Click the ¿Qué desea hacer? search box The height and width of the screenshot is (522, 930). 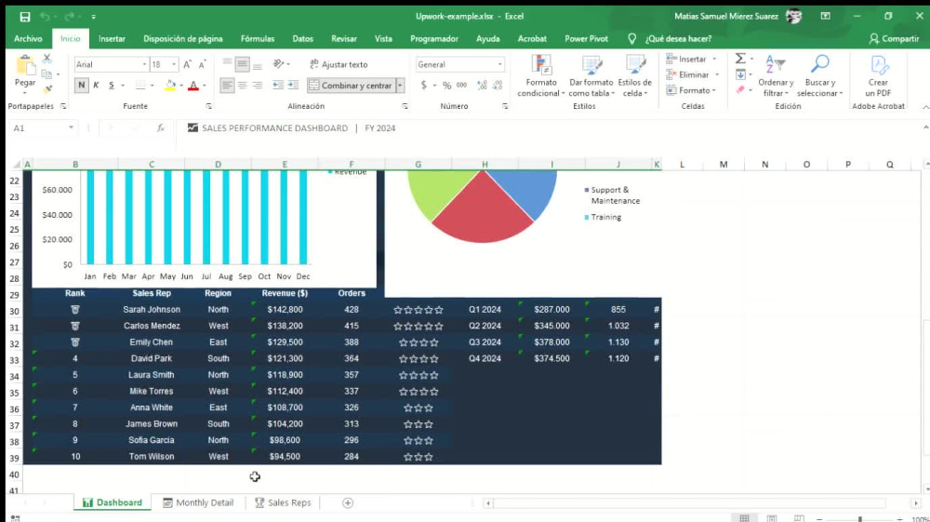pyautogui.click(x=679, y=38)
